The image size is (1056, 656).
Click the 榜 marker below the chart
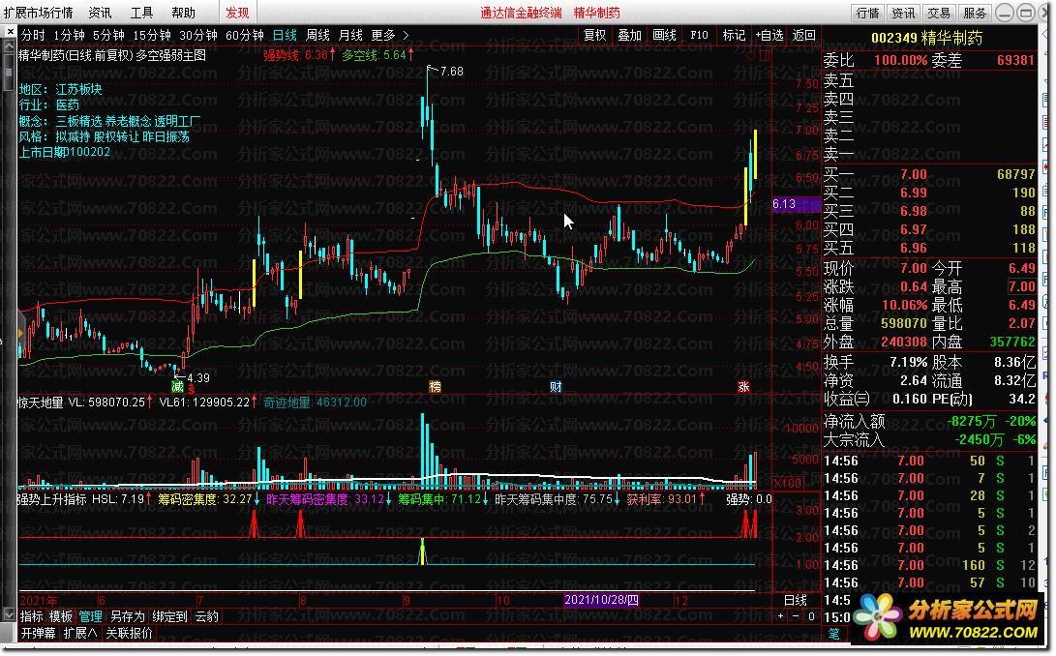click(435, 387)
